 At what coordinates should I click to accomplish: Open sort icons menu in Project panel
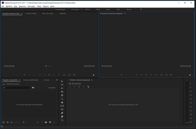tap(24, 122)
